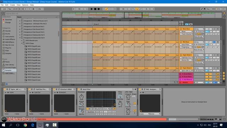This screenshot has width=227, height=128.
Task: Click Add Folder in Places
Action: coord(10,73)
